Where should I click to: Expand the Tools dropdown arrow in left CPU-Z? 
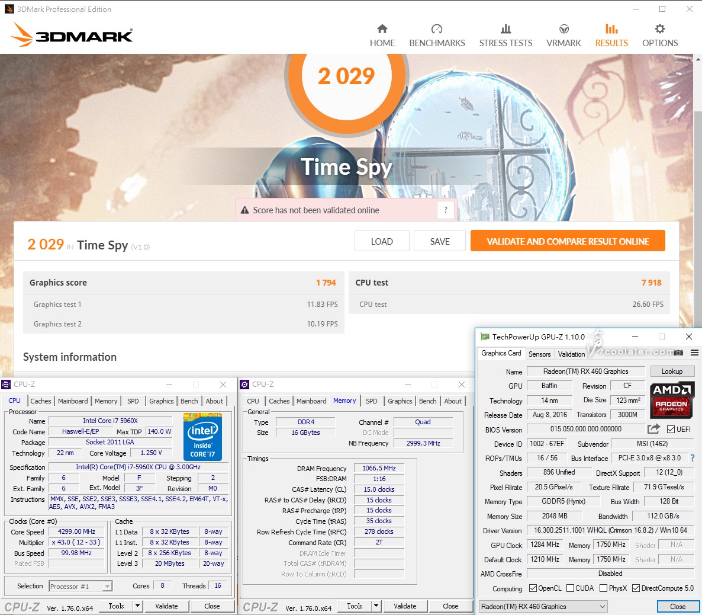[x=137, y=606]
